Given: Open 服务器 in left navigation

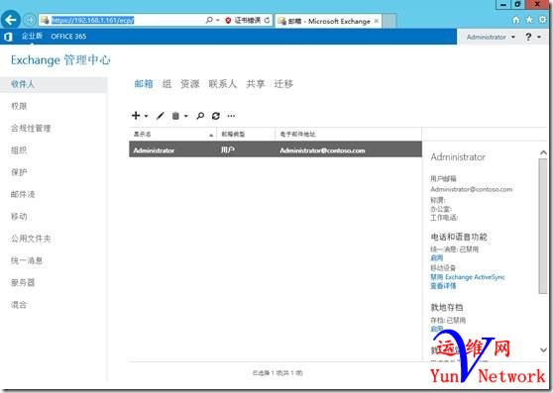Looking at the screenshot, I should [x=23, y=282].
